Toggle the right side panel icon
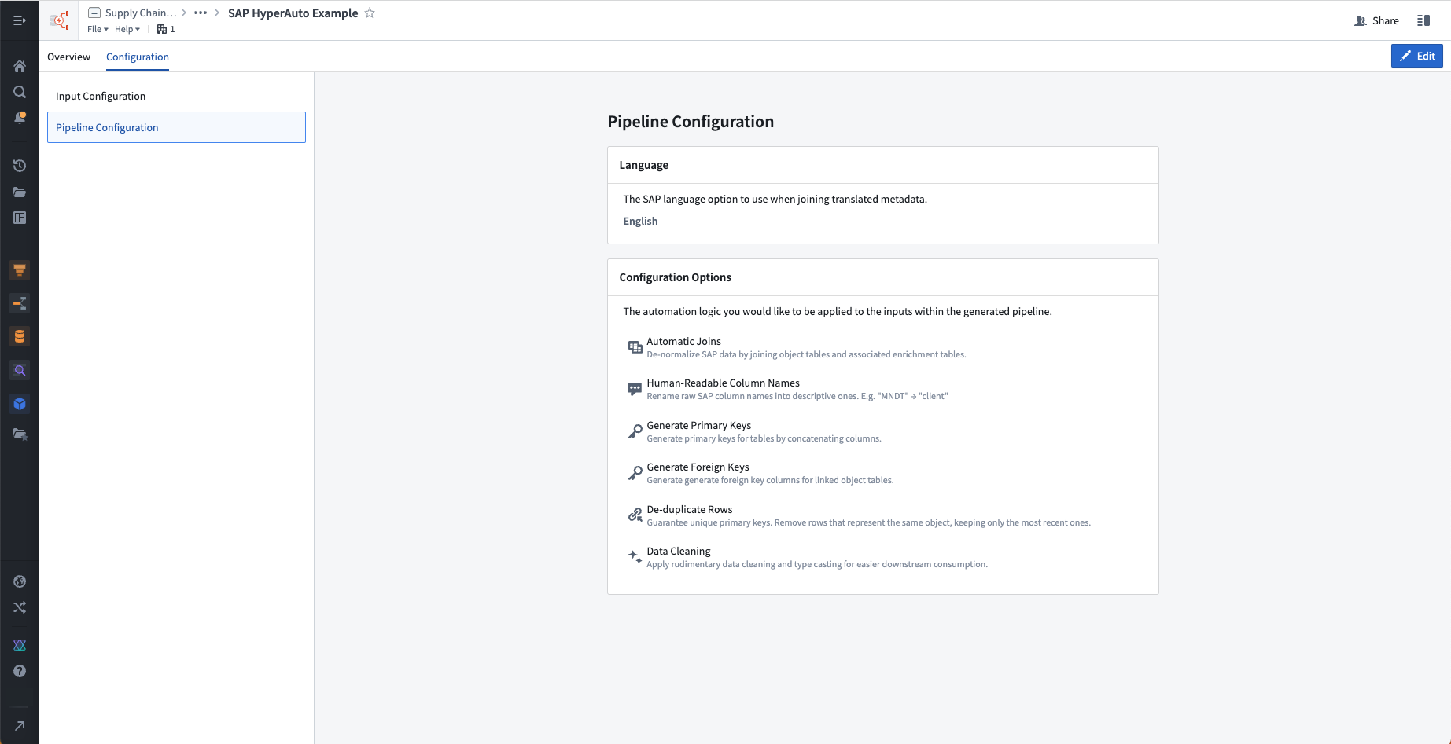 click(x=1423, y=20)
